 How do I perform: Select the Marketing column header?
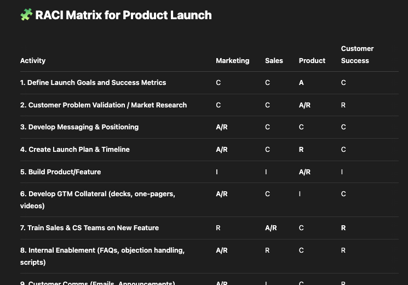tap(232, 61)
